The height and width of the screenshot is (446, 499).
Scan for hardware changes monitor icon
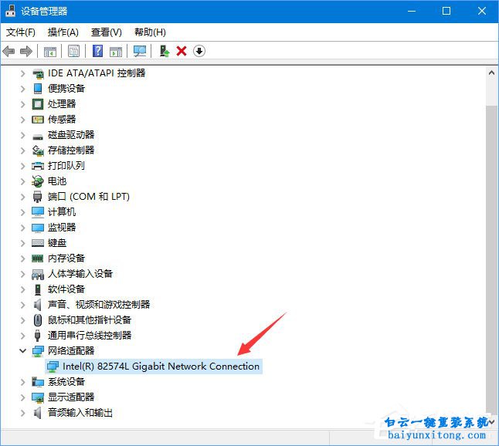pyautogui.click(x=140, y=51)
